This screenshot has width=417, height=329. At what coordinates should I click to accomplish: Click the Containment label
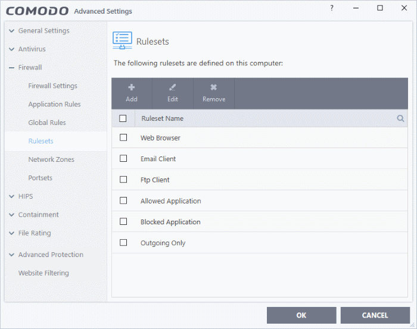(39, 215)
